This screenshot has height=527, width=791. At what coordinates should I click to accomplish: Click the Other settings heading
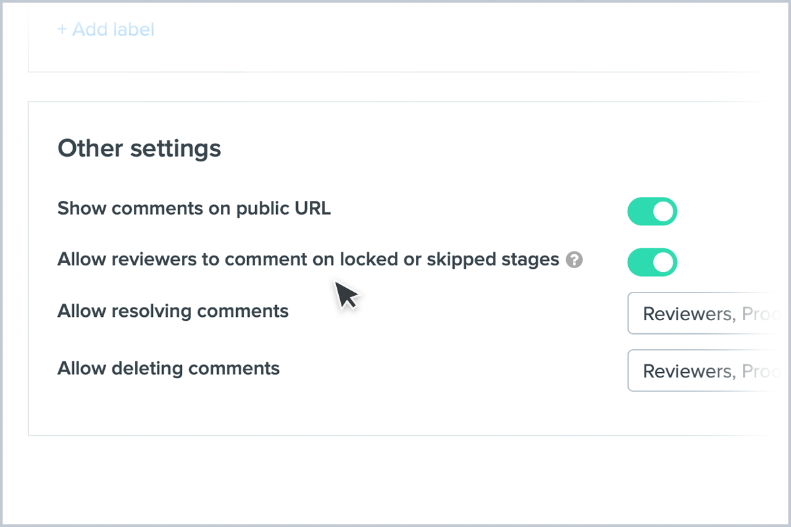tap(139, 148)
